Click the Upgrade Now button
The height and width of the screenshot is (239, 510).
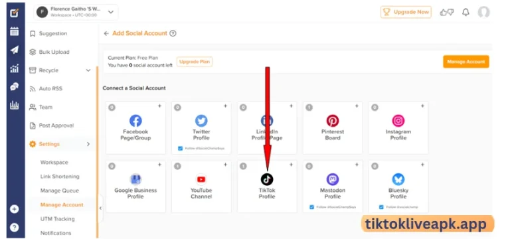click(406, 12)
